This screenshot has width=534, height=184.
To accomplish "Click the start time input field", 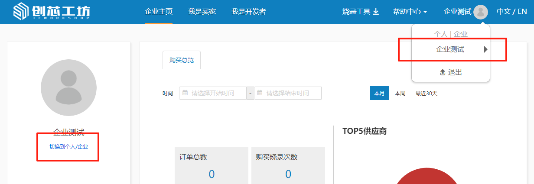I will tap(213, 93).
